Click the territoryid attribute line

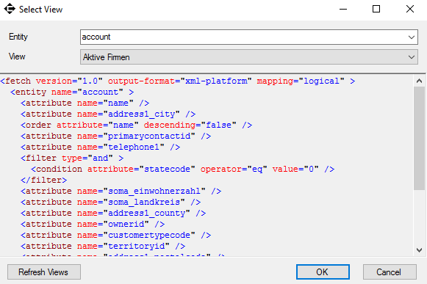tap(103, 247)
